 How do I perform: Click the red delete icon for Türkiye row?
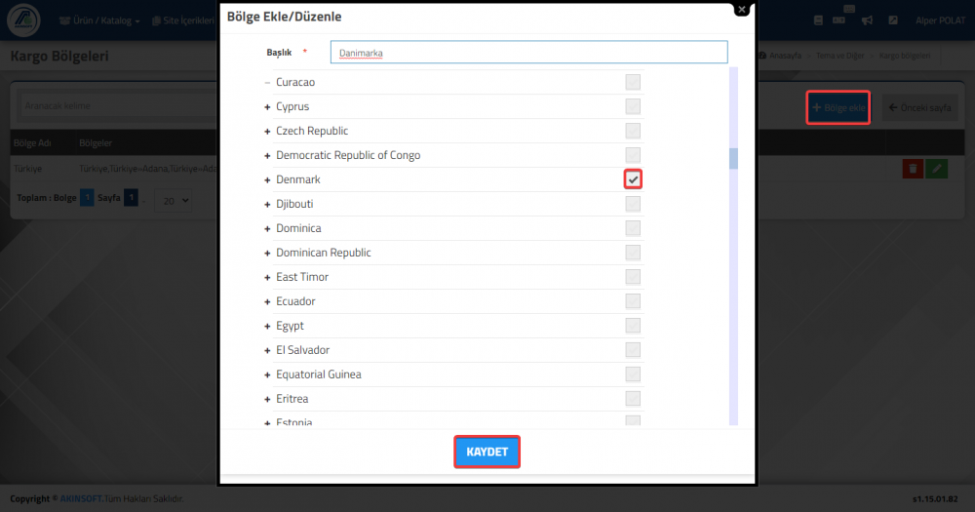tap(913, 169)
